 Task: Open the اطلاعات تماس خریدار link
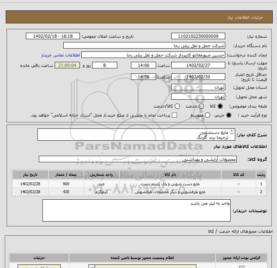pos(60,55)
